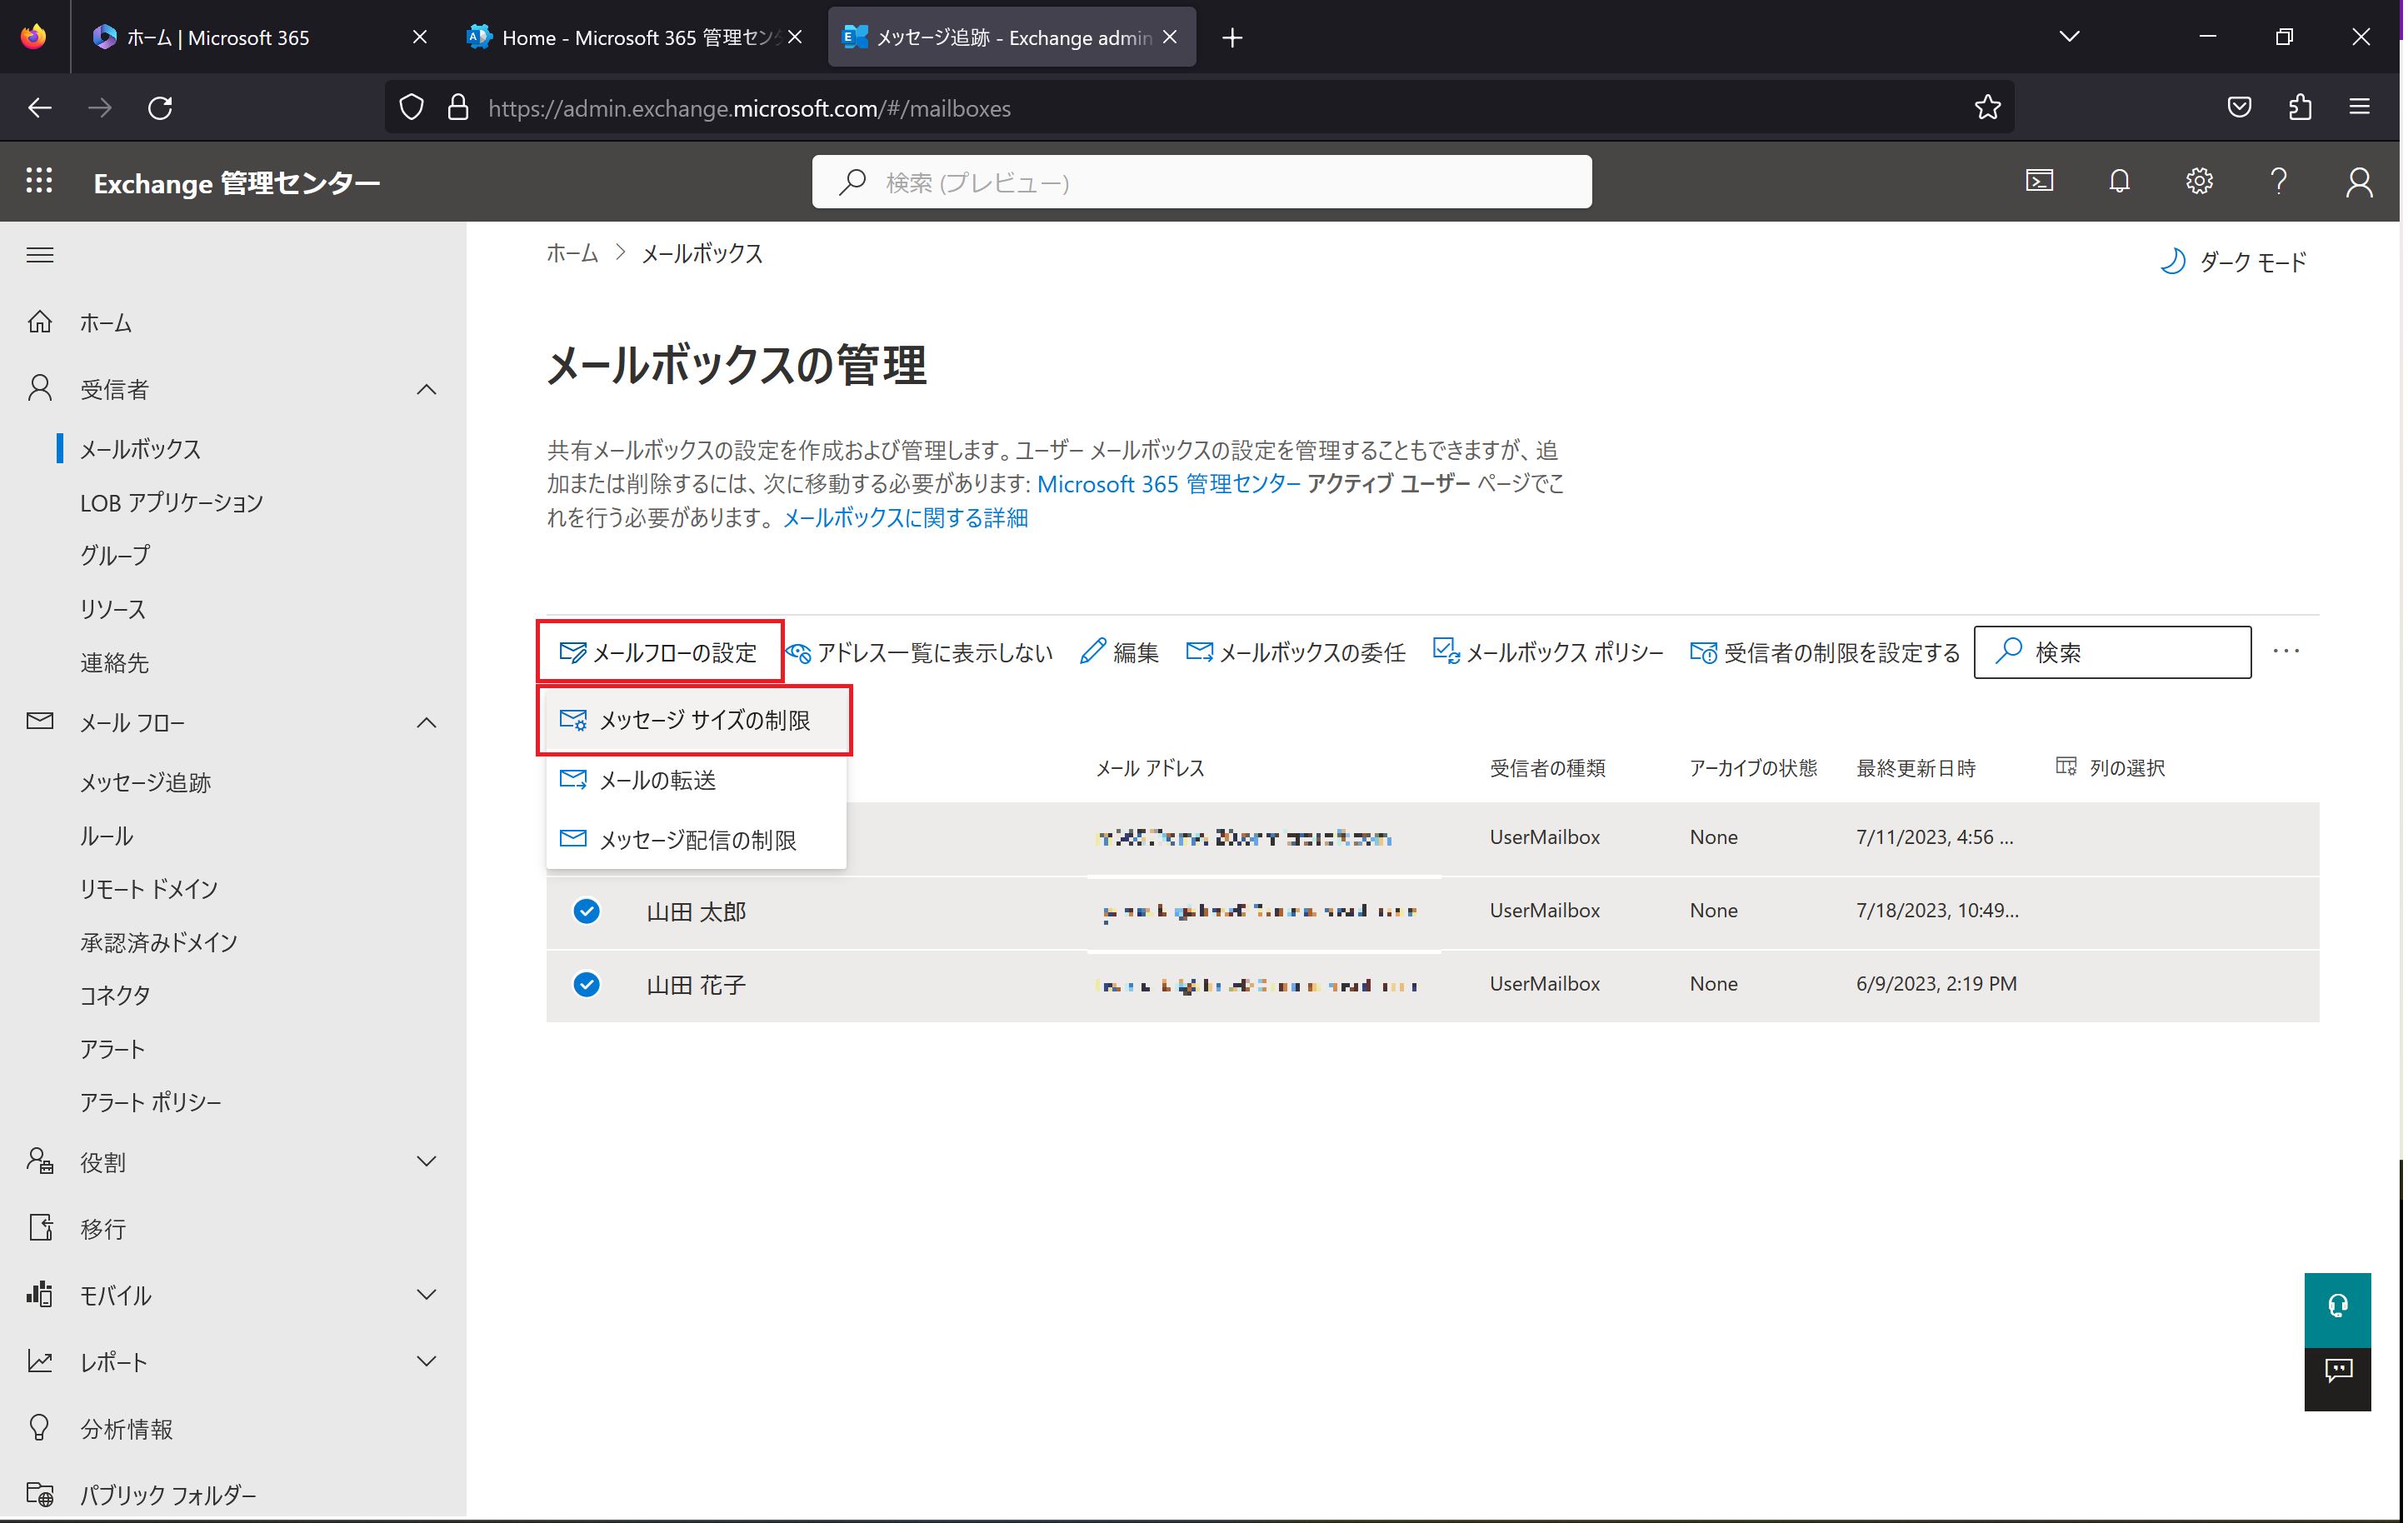Select メールの転送 menu item
This screenshot has width=2408, height=1523.
[696, 779]
